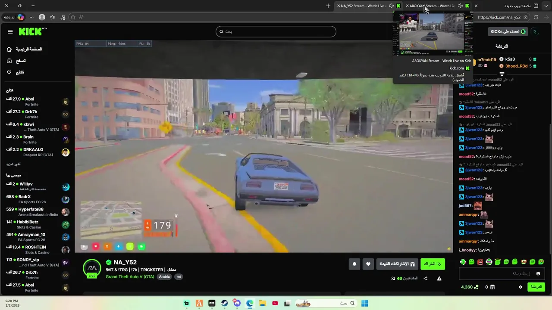Click in the Kick search box
This screenshot has width=552, height=310.
click(x=276, y=31)
